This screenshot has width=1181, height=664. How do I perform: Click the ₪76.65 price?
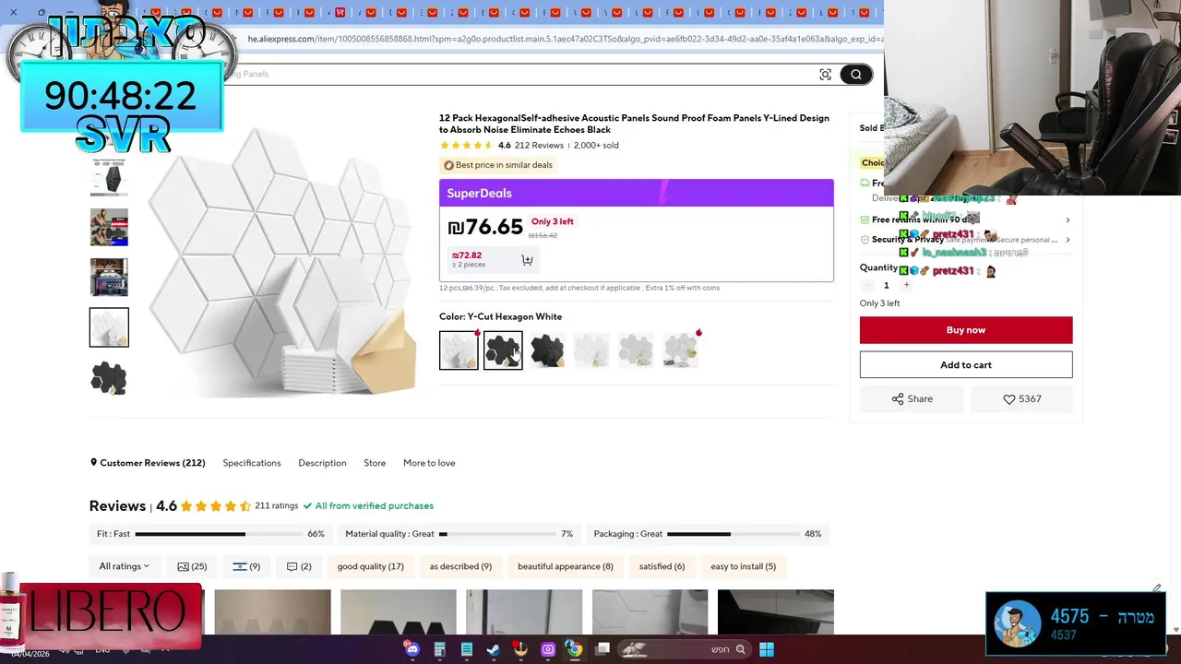[485, 227]
